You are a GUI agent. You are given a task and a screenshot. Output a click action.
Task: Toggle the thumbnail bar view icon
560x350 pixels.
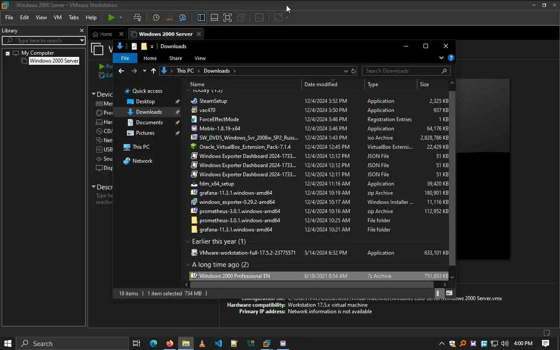tap(214, 17)
